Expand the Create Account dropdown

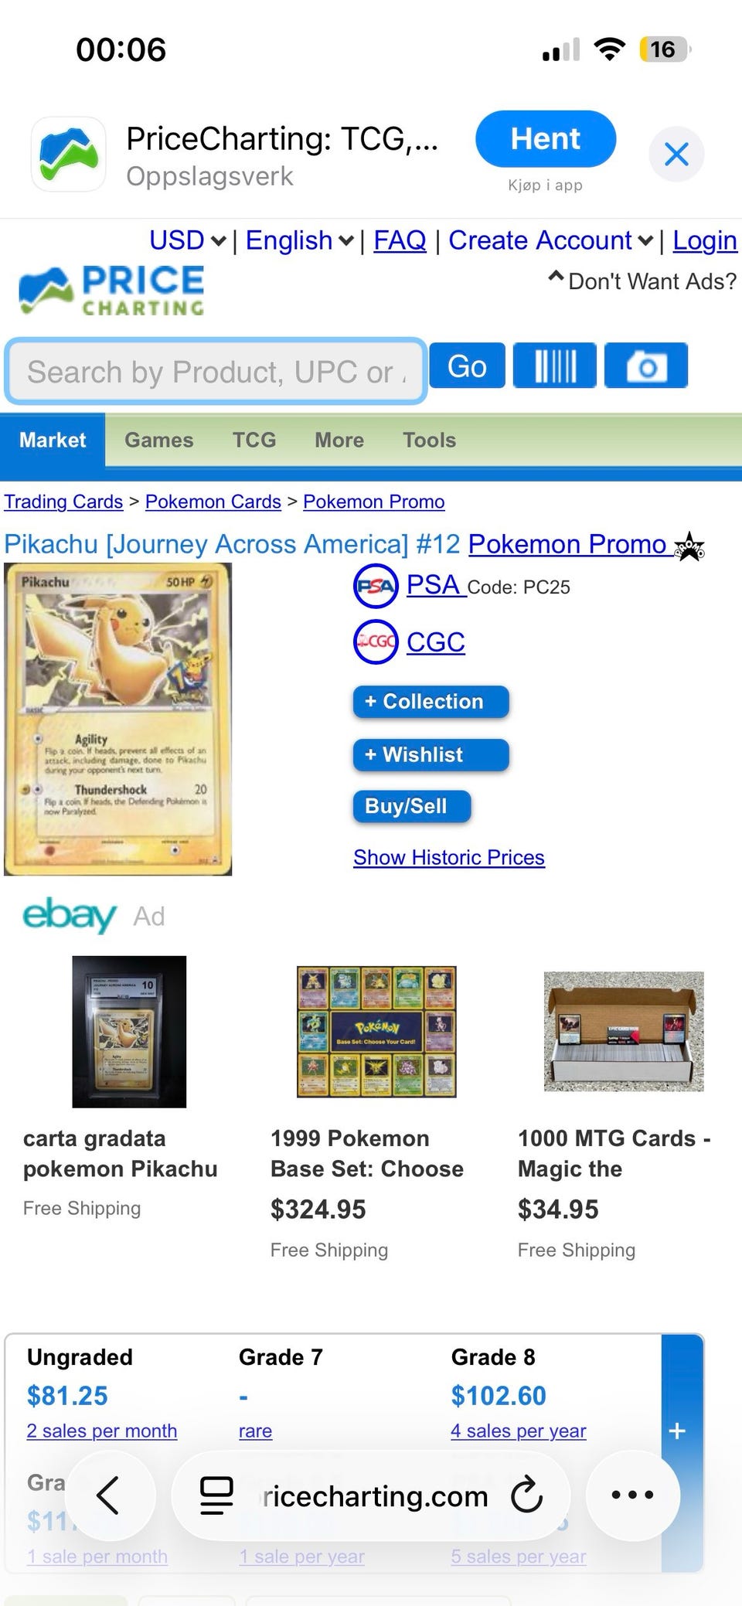click(551, 241)
